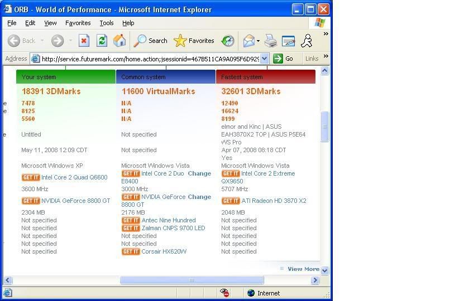Click the Common system blue header
This screenshot has height=301, width=469.
pyautogui.click(x=166, y=77)
